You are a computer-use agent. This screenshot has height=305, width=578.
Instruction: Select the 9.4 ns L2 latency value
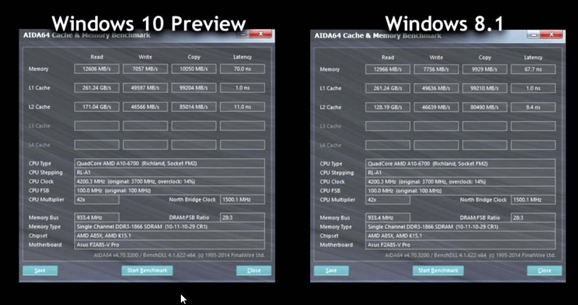[x=533, y=107]
